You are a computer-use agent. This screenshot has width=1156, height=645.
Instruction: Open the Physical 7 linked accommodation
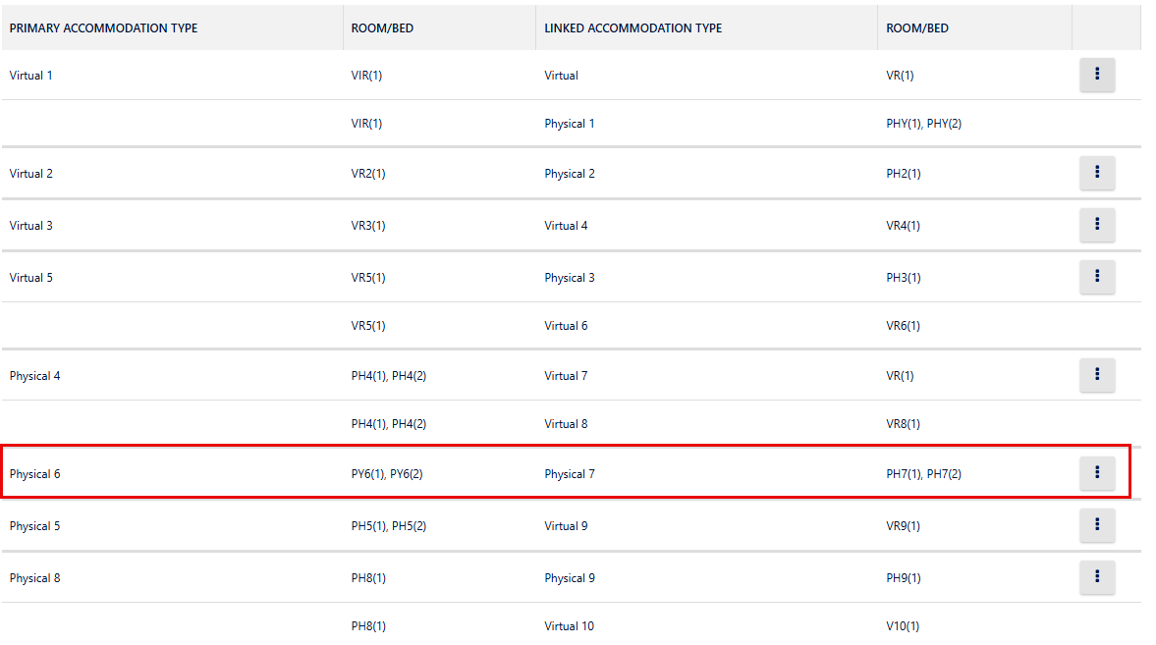point(570,474)
